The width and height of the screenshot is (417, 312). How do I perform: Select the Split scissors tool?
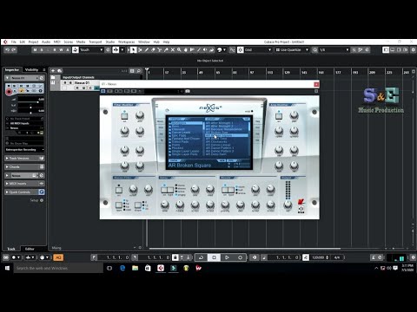pos(160,49)
